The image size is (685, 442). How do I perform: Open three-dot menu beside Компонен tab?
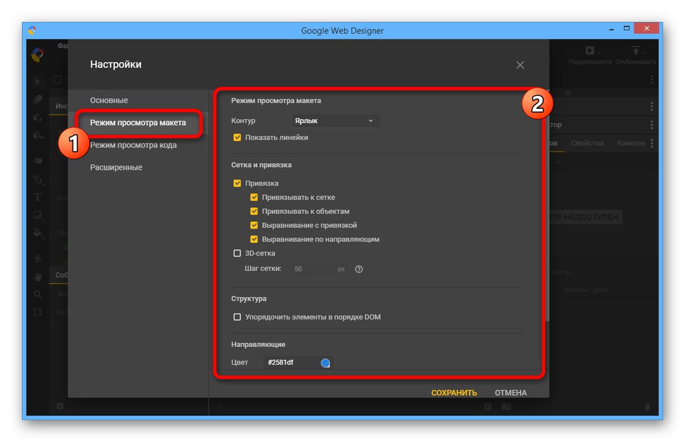(652, 143)
